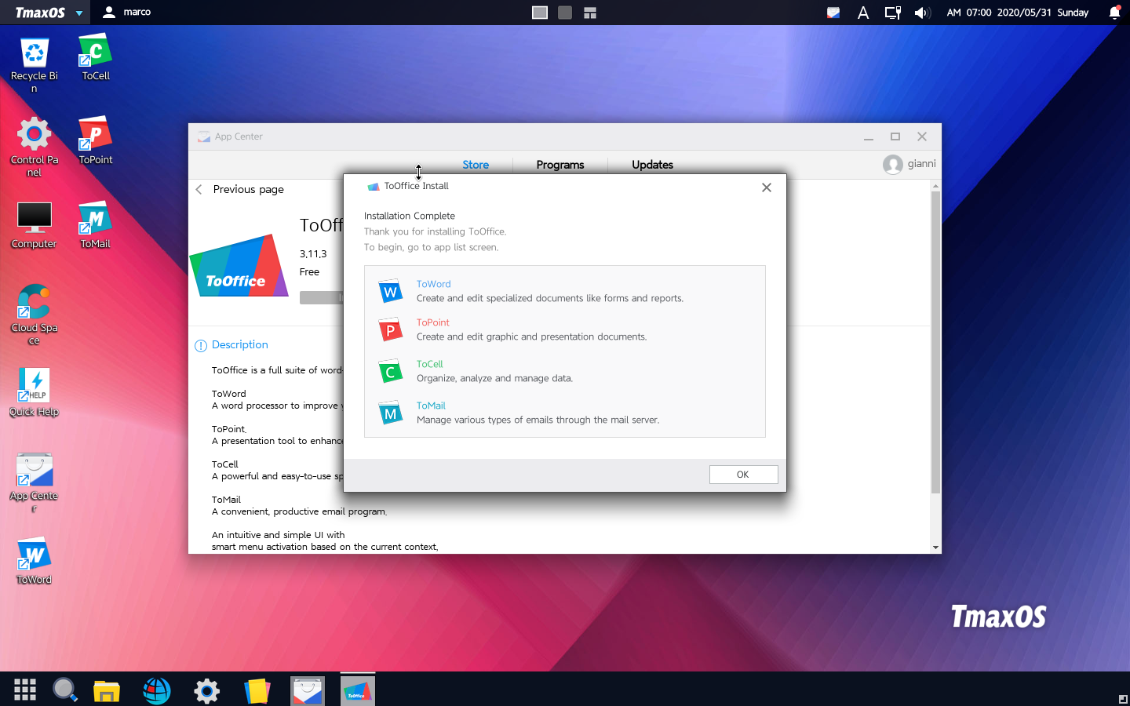Screen dimensions: 1130x706
Task: Select the ToMail icon in the install dialog
Action: point(390,412)
